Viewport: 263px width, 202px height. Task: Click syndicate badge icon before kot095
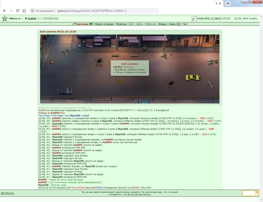click(26, 18)
